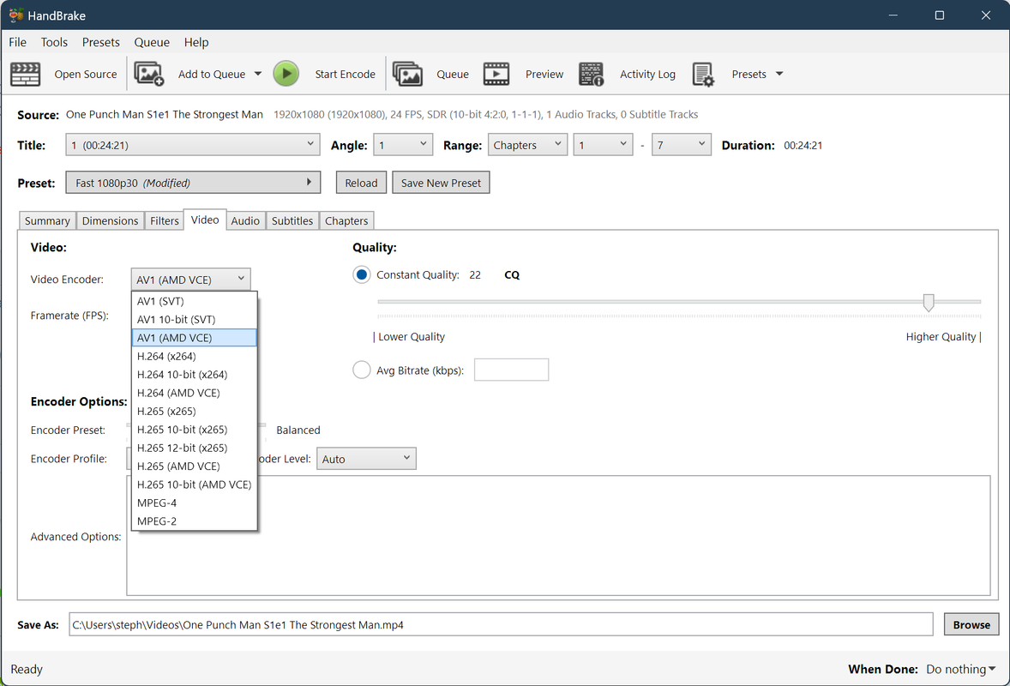The height and width of the screenshot is (686, 1010).
Task: Select the Constant Quality radio button
Action: tap(362, 275)
